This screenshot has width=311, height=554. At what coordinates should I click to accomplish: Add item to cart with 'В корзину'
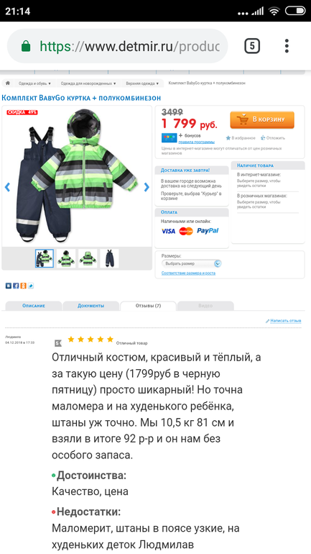pyautogui.click(x=262, y=119)
